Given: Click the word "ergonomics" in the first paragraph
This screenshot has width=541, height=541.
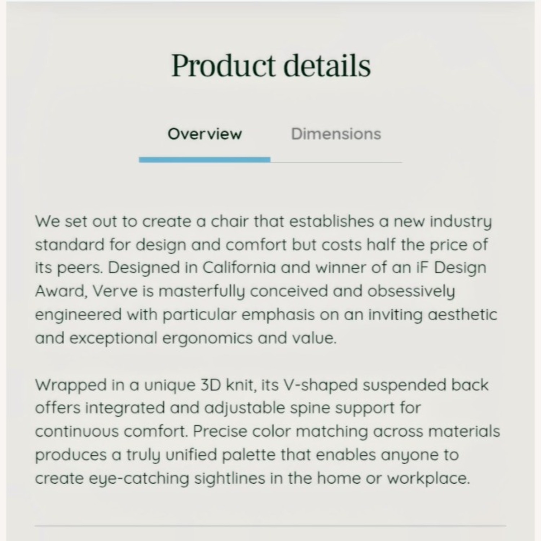Looking at the screenshot, I should pos(207,338).
